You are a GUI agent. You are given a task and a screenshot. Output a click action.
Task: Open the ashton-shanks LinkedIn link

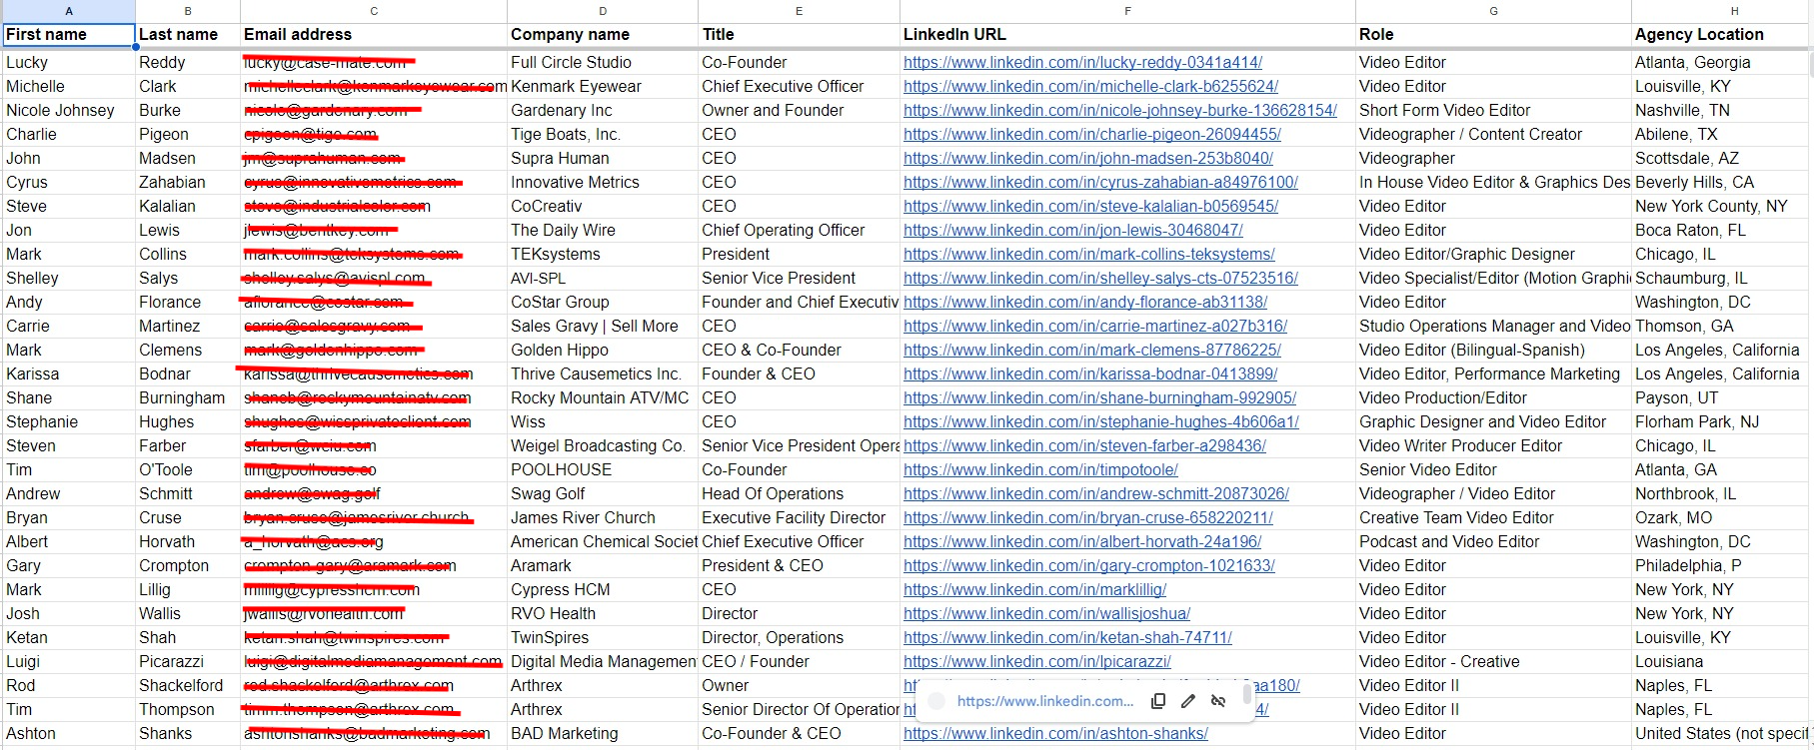click(1055, 733)
